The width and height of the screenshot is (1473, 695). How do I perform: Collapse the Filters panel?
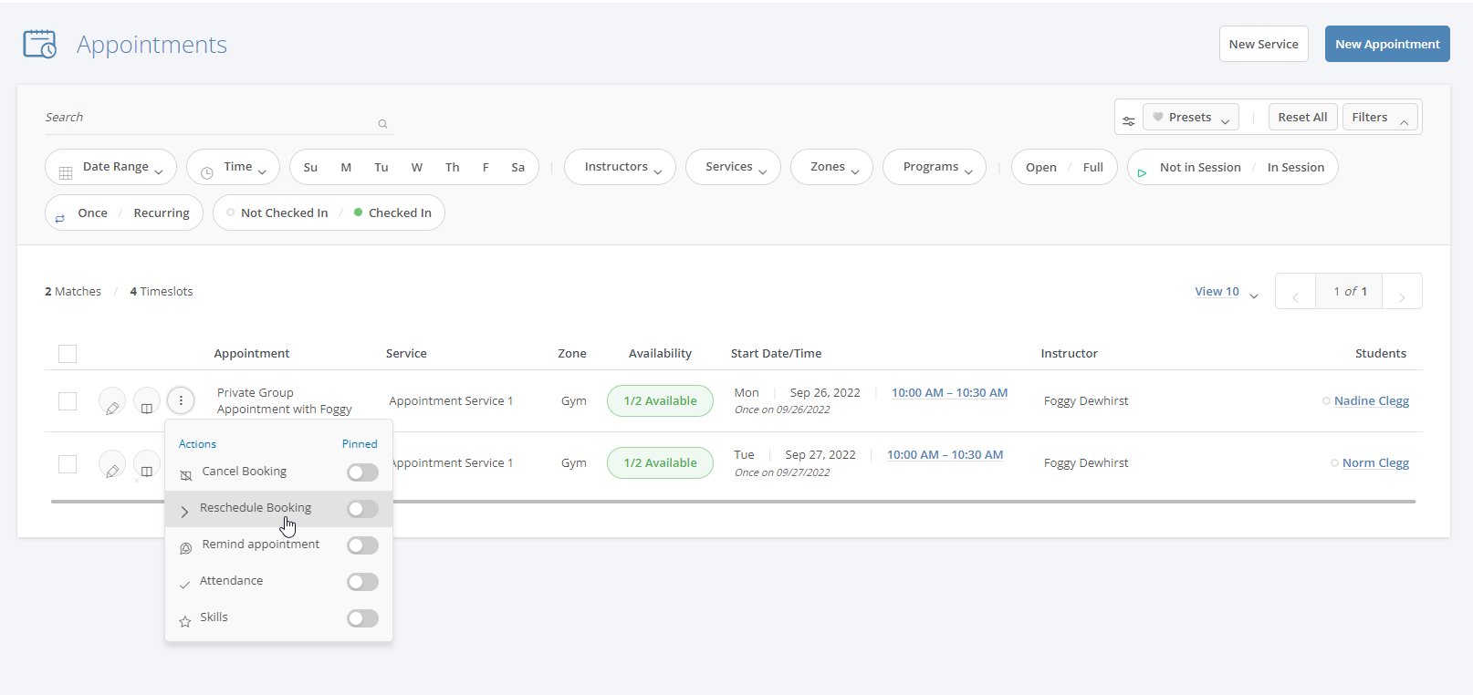coord(1380,117)
